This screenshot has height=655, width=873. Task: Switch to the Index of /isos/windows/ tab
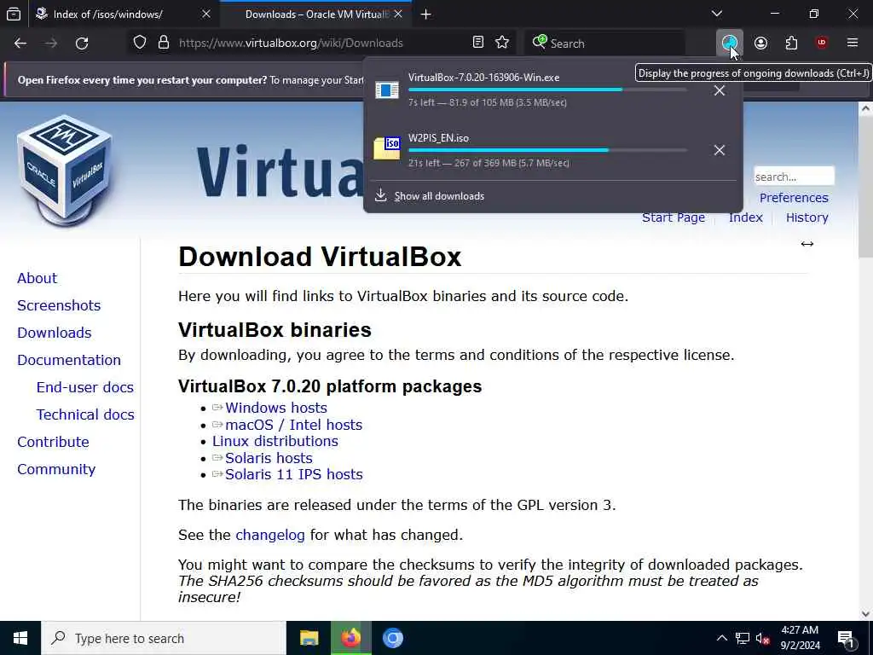(x=108, y=14)
